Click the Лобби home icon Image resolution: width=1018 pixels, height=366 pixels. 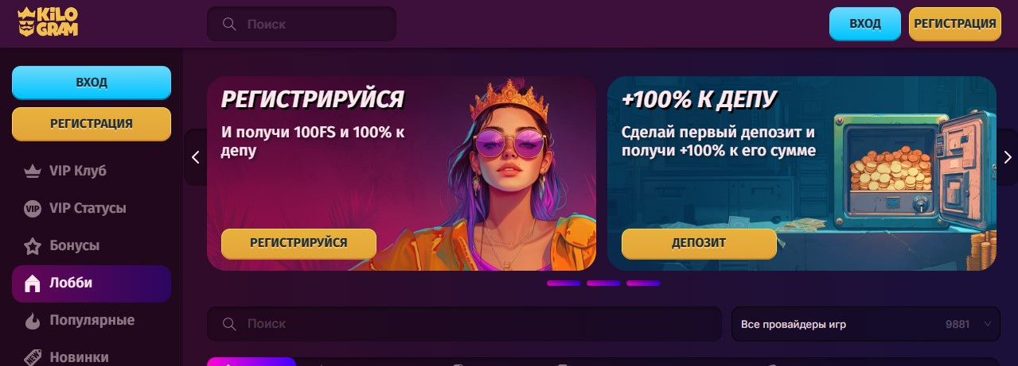pos(33,283)
